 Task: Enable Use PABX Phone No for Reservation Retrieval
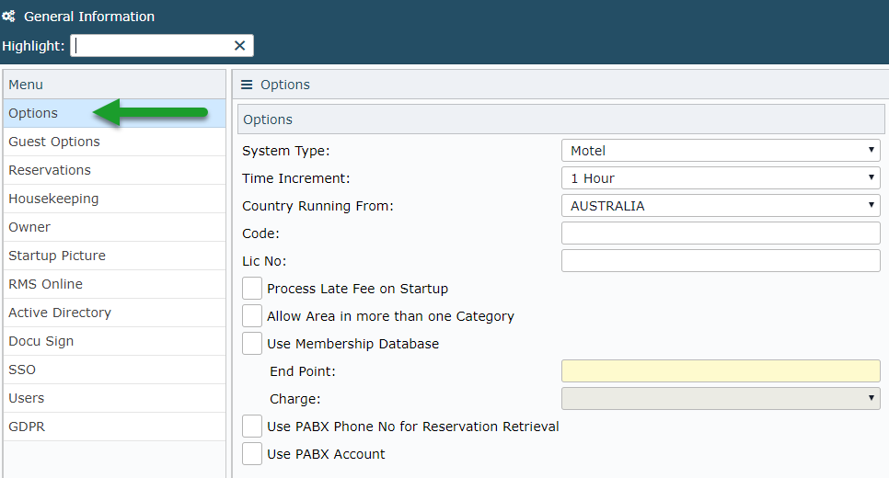(x=252, y=427)
